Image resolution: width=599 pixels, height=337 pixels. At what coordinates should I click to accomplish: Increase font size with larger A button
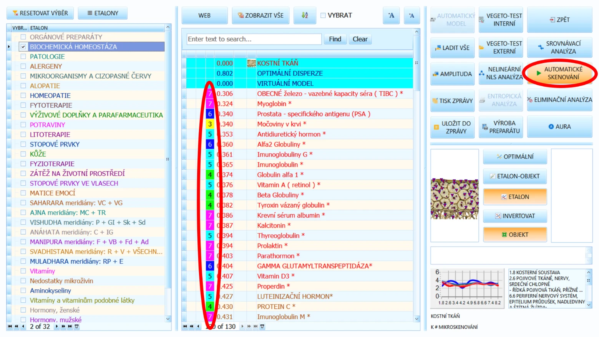tap(391, 15)
